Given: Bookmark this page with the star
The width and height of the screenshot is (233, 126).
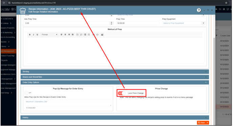Looking at the screenshot, I should [226, 3].
